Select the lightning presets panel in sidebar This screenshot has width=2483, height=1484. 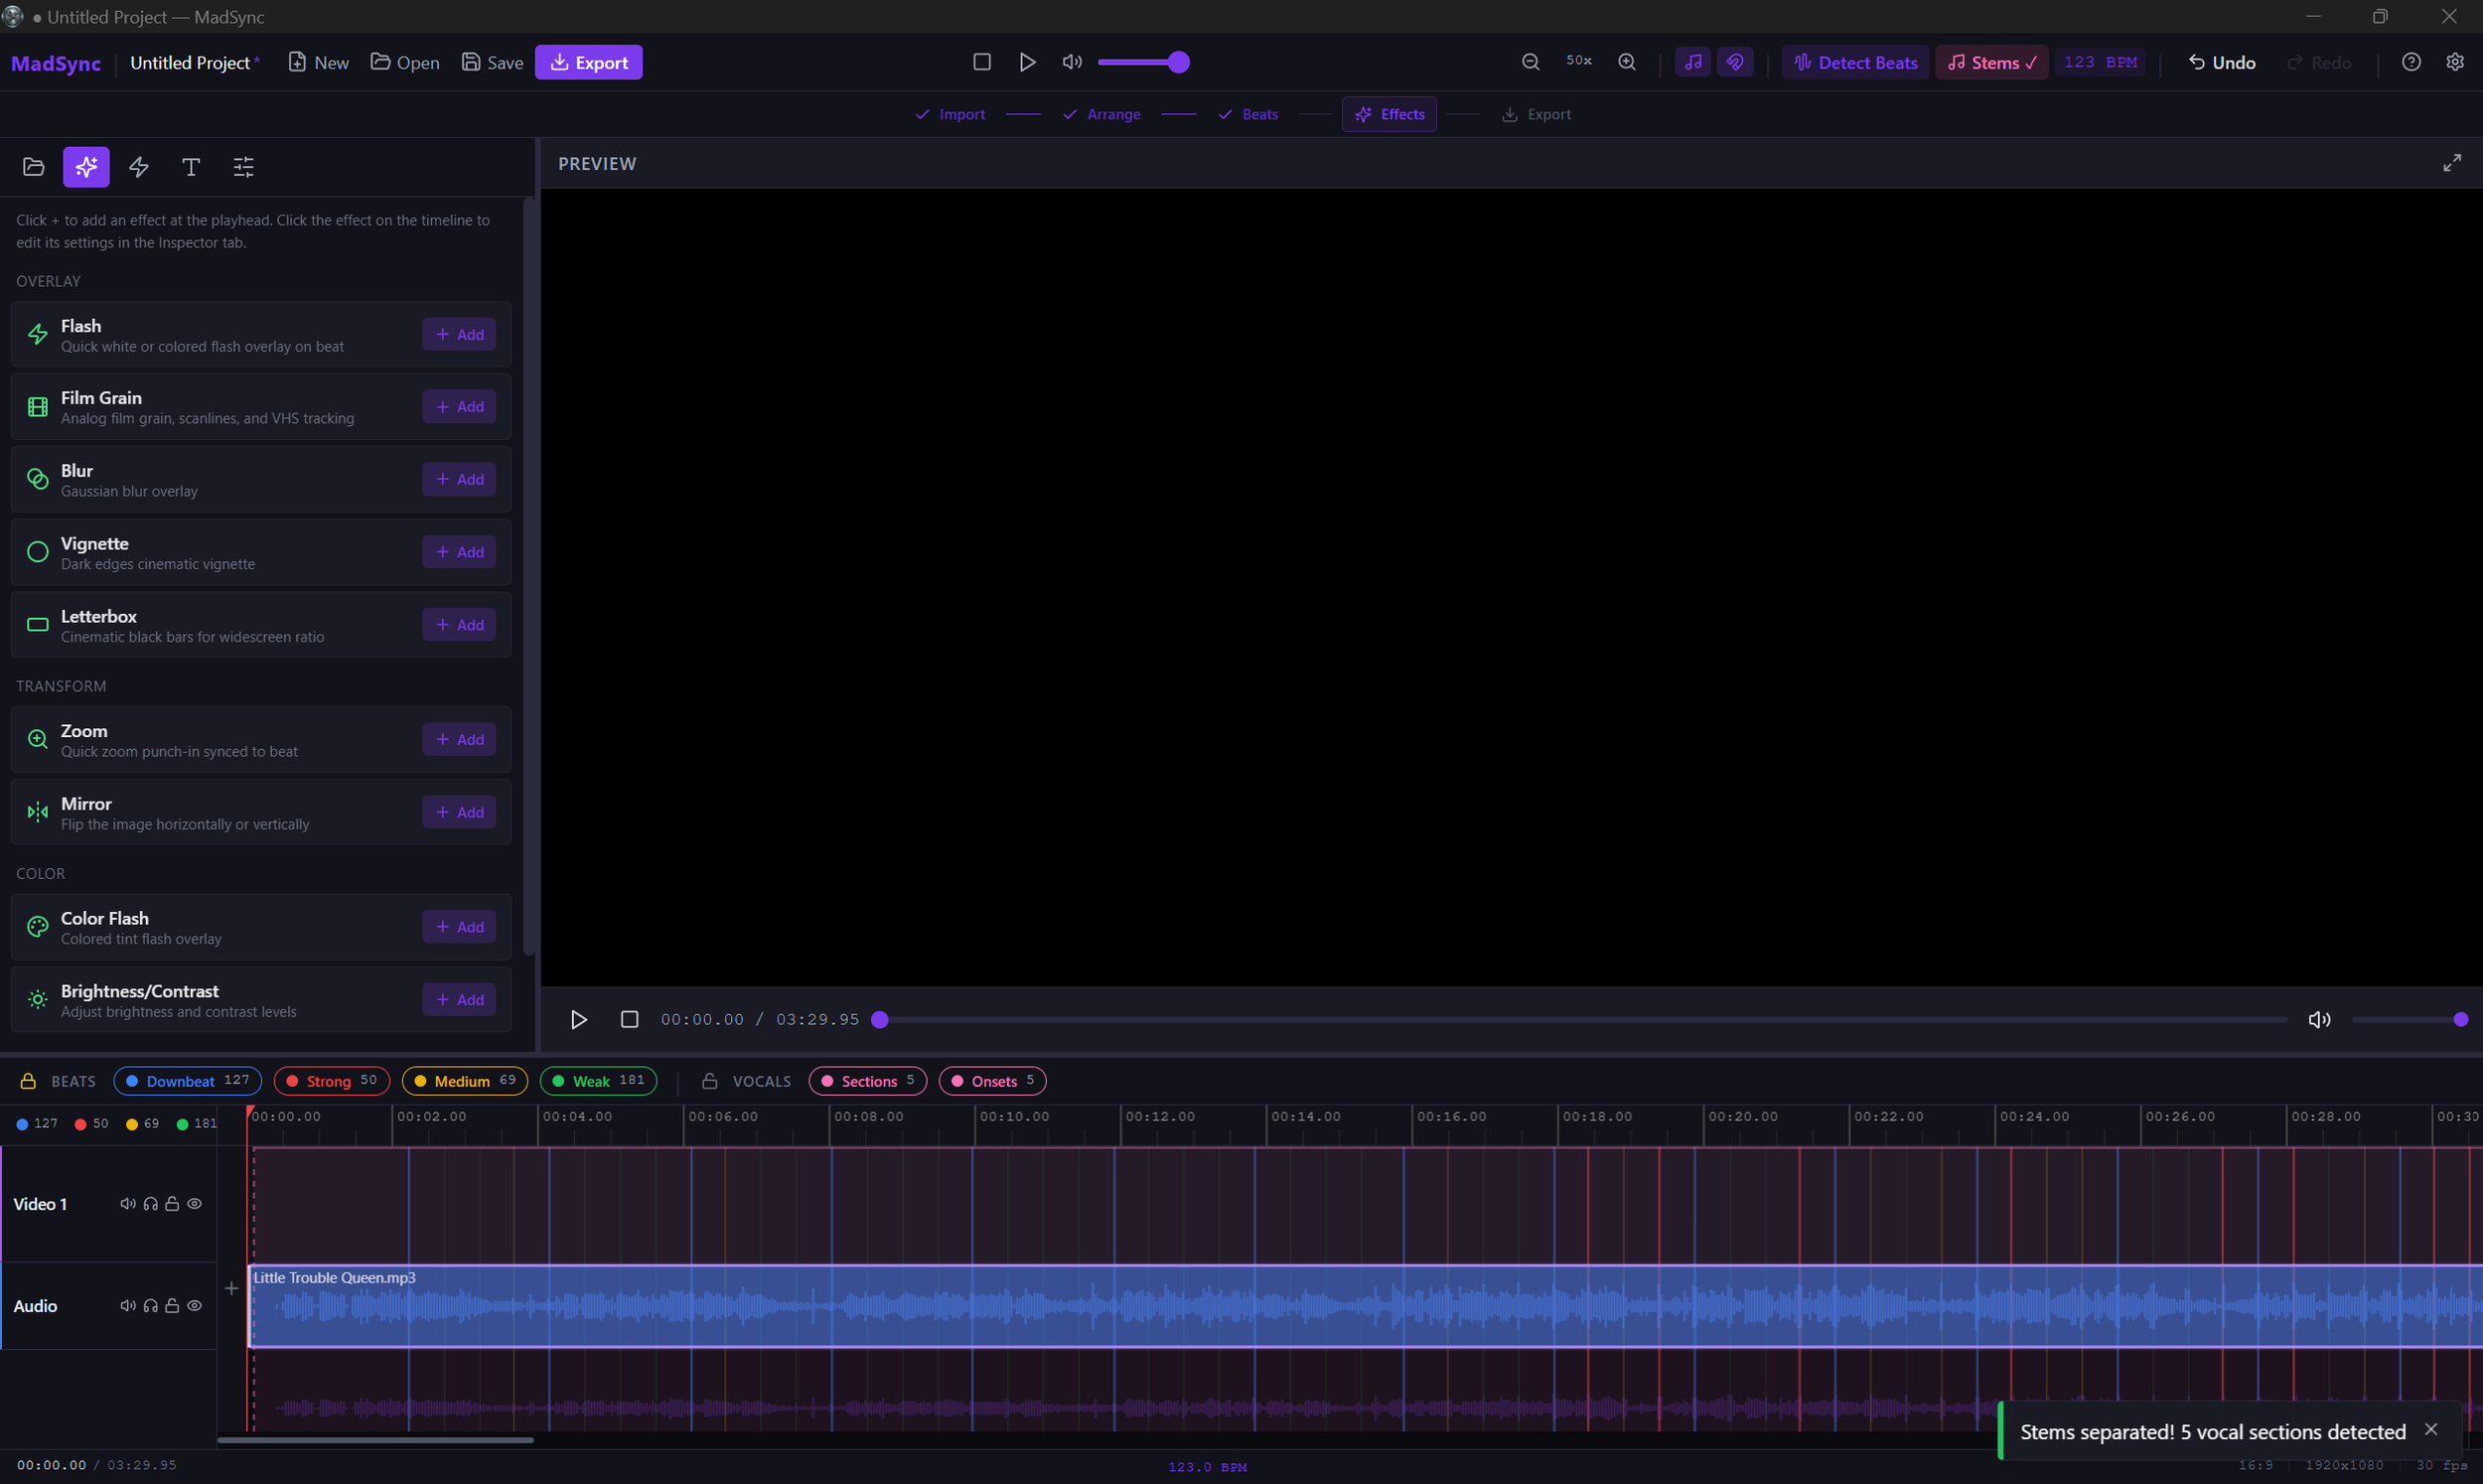[138, 167]
